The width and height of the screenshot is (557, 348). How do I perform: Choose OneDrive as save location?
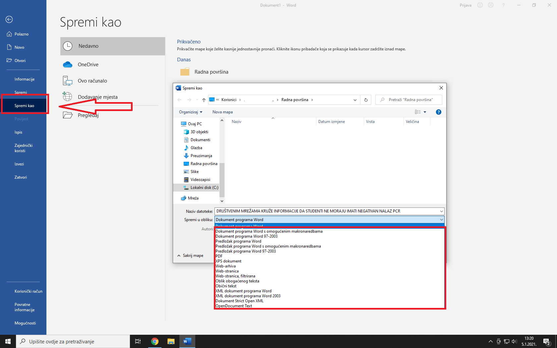[113, 65]
